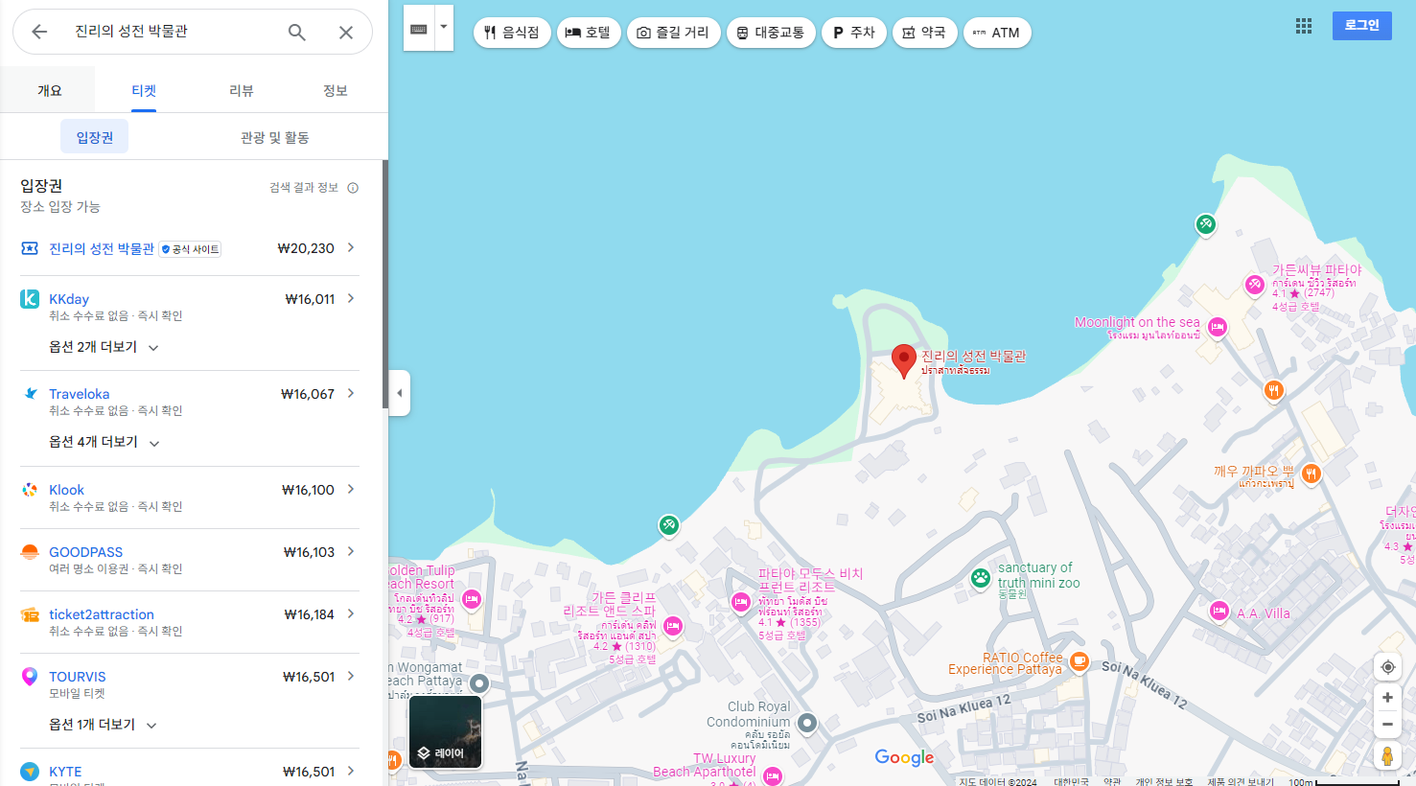Click the left panel scrollbar

pyautogui.click(x=385, y=285)
